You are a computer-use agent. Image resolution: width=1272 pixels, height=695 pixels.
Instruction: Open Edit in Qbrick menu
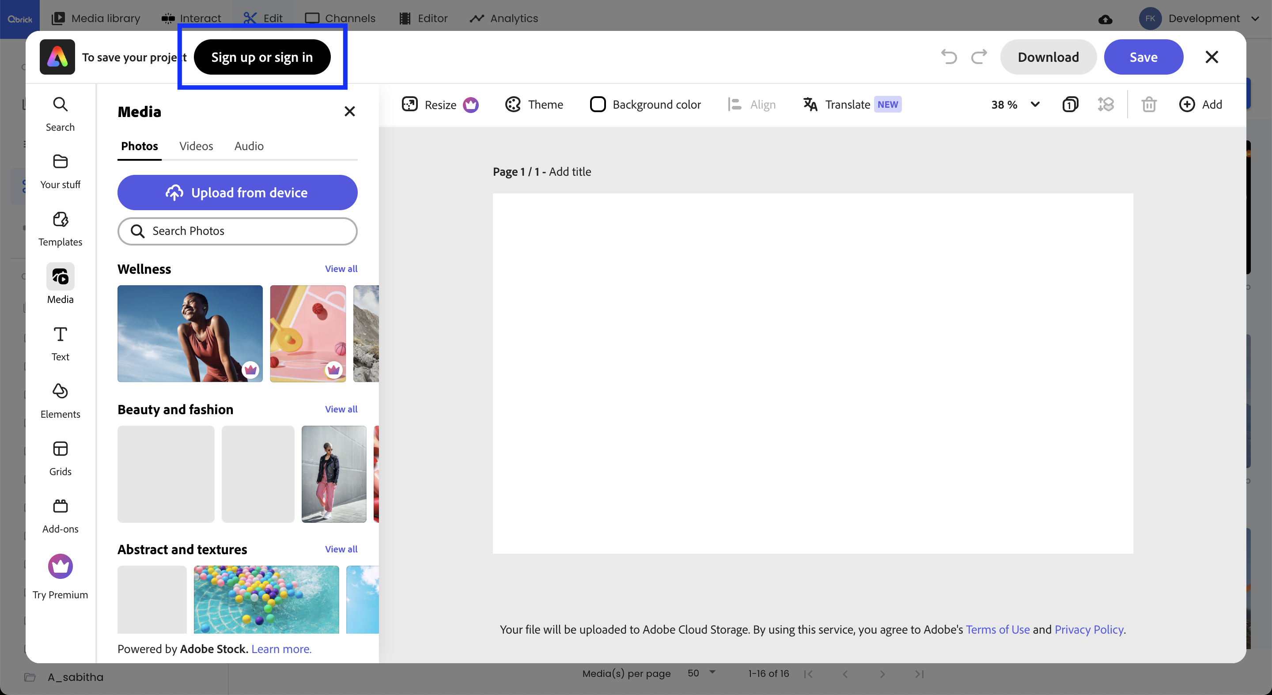263,18
